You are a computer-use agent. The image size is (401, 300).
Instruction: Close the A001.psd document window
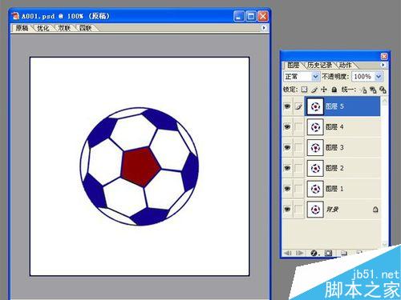point(263,16)
